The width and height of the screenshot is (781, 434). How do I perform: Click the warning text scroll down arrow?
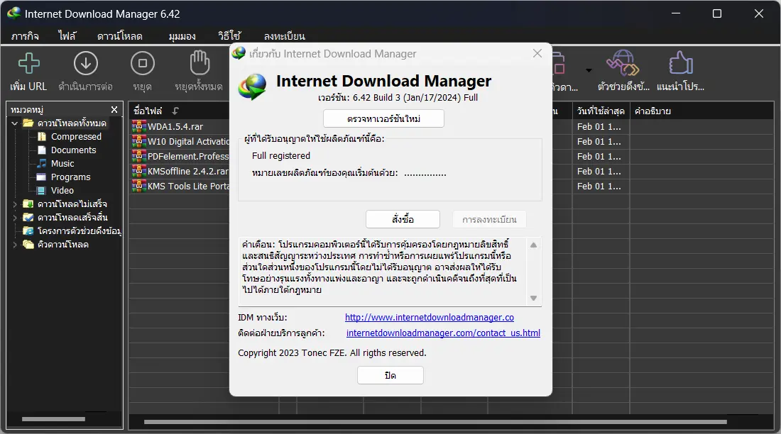tap(533, 298)
